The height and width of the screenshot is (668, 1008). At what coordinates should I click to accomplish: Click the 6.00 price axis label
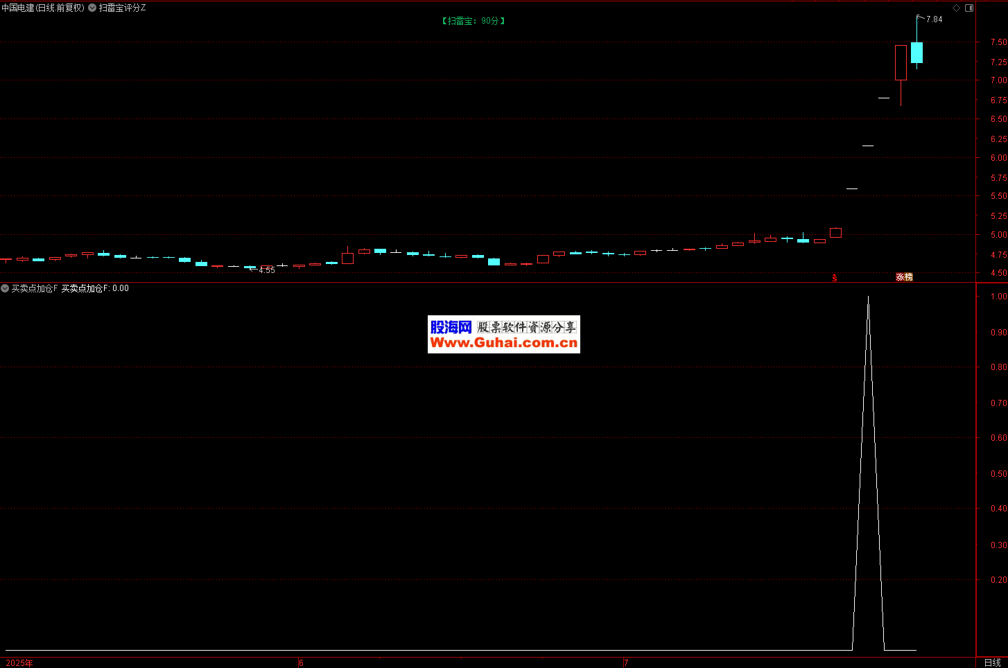click(x=998, y=158)
